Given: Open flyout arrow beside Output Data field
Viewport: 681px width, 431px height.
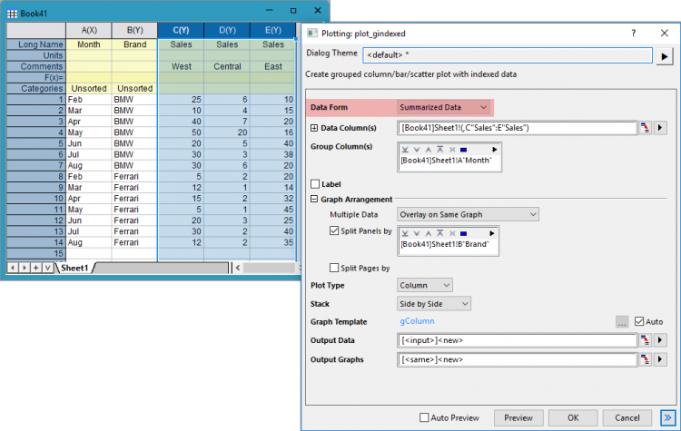Looking at the screenshot, I should (660, 340).
